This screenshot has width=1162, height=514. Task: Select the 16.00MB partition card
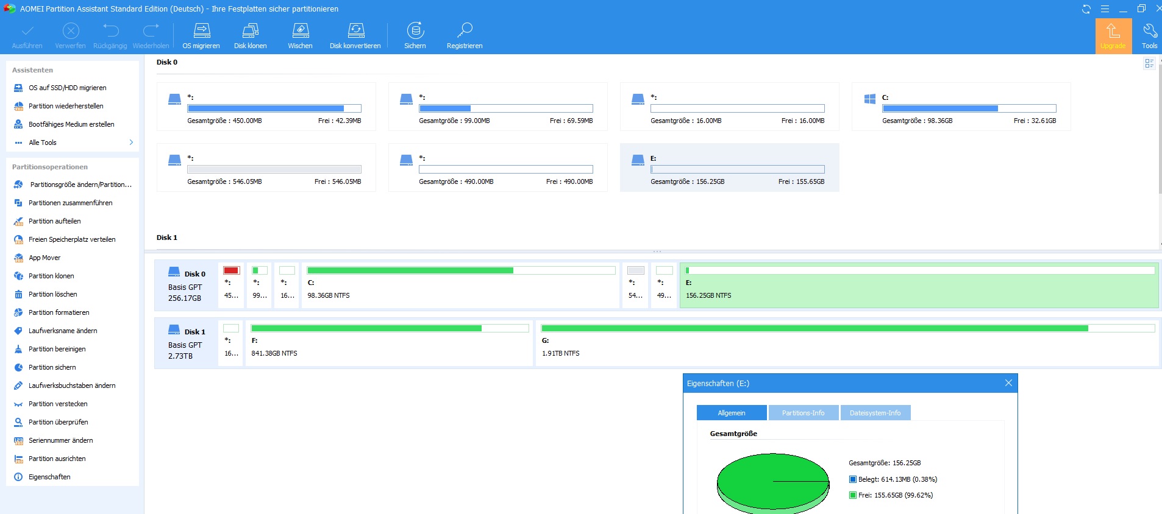[x=730, y=107]
